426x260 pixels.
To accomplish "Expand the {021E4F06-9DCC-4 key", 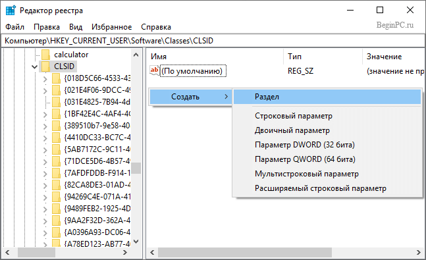I will pyautogui.click(x=45, y=91).
